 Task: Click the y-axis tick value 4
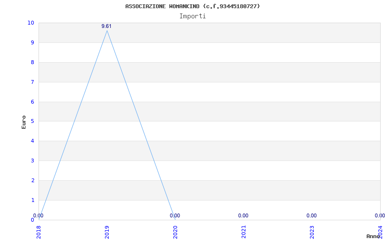(32, 141)
